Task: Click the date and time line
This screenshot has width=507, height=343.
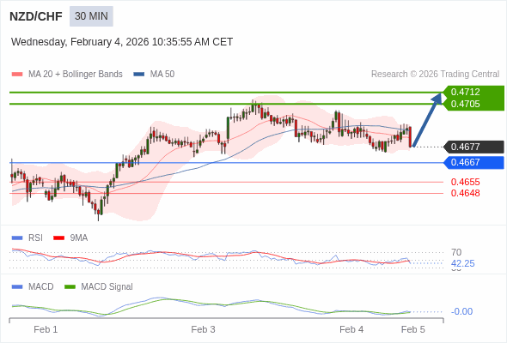Action: click(x=122, y=42)
